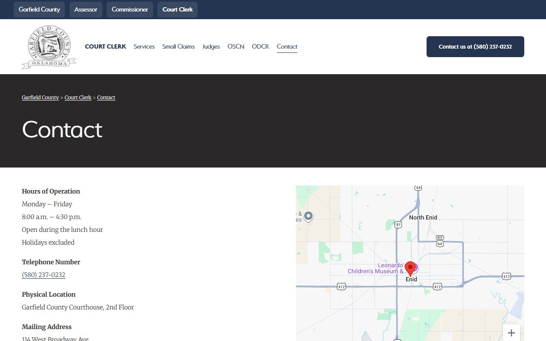The image size is (546, 341).
Task: Open the Services menu item
Action: point(144,46)
